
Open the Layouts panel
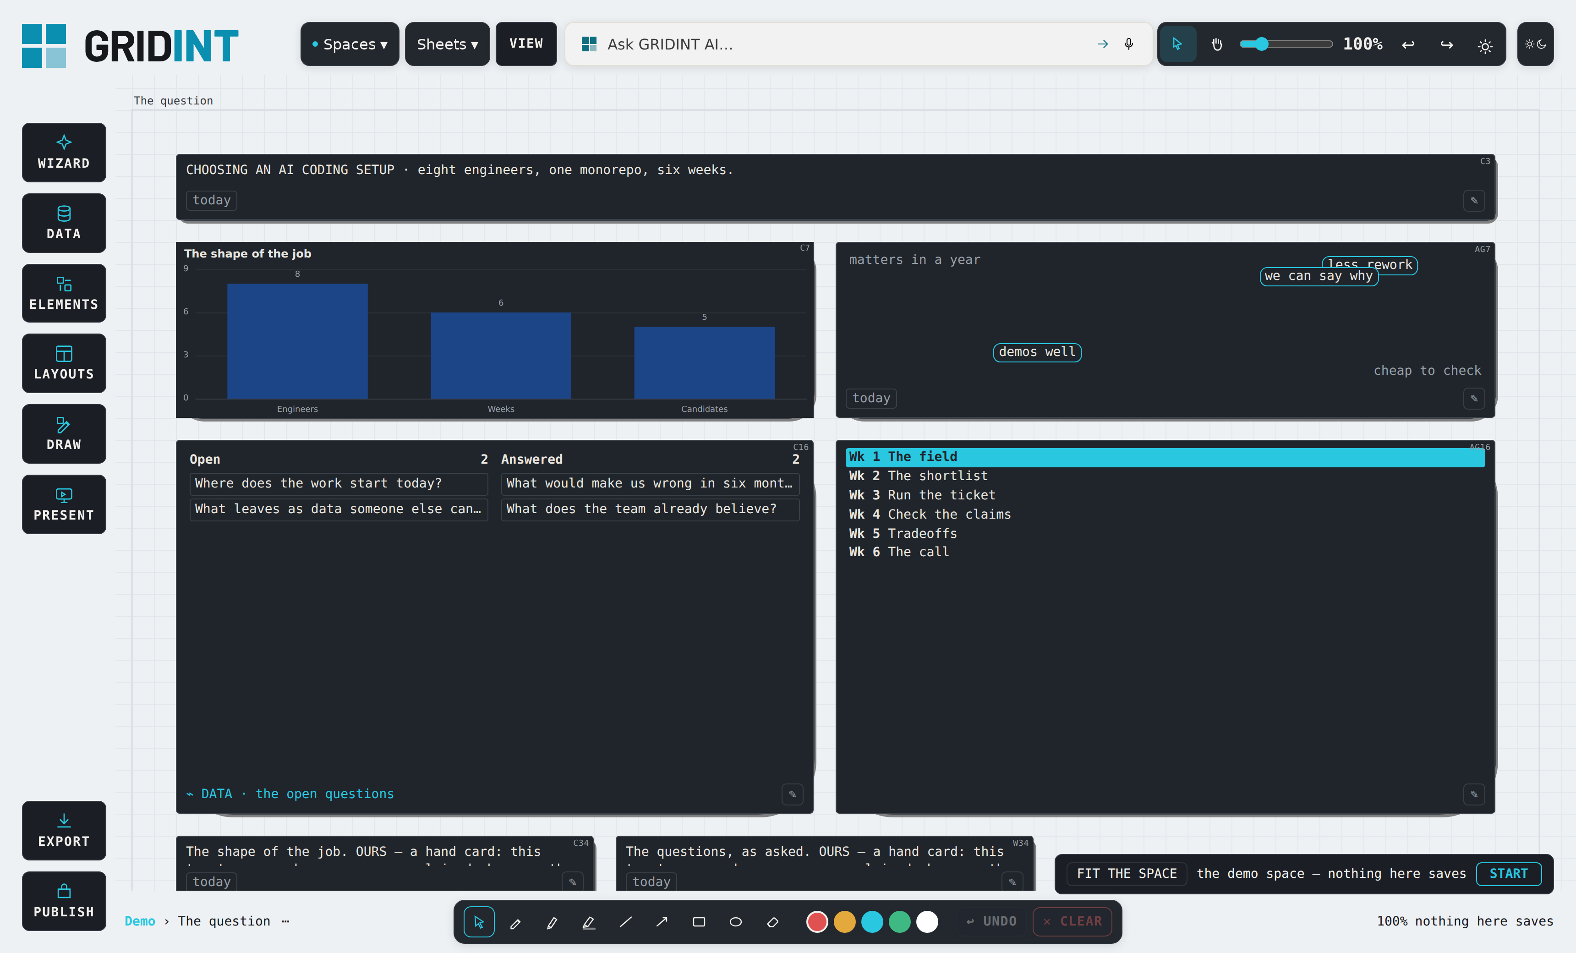pos(64,363)
